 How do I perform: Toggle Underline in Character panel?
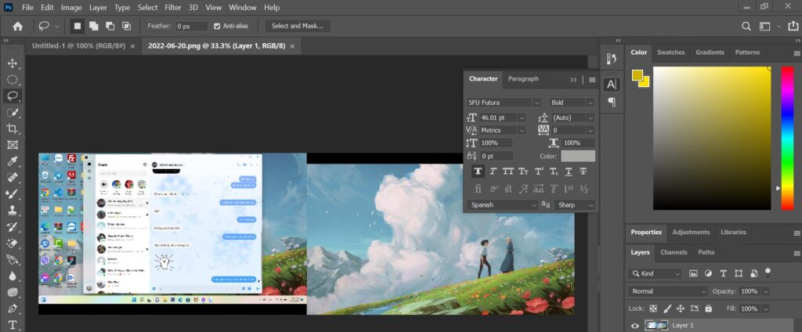[569, 171]
